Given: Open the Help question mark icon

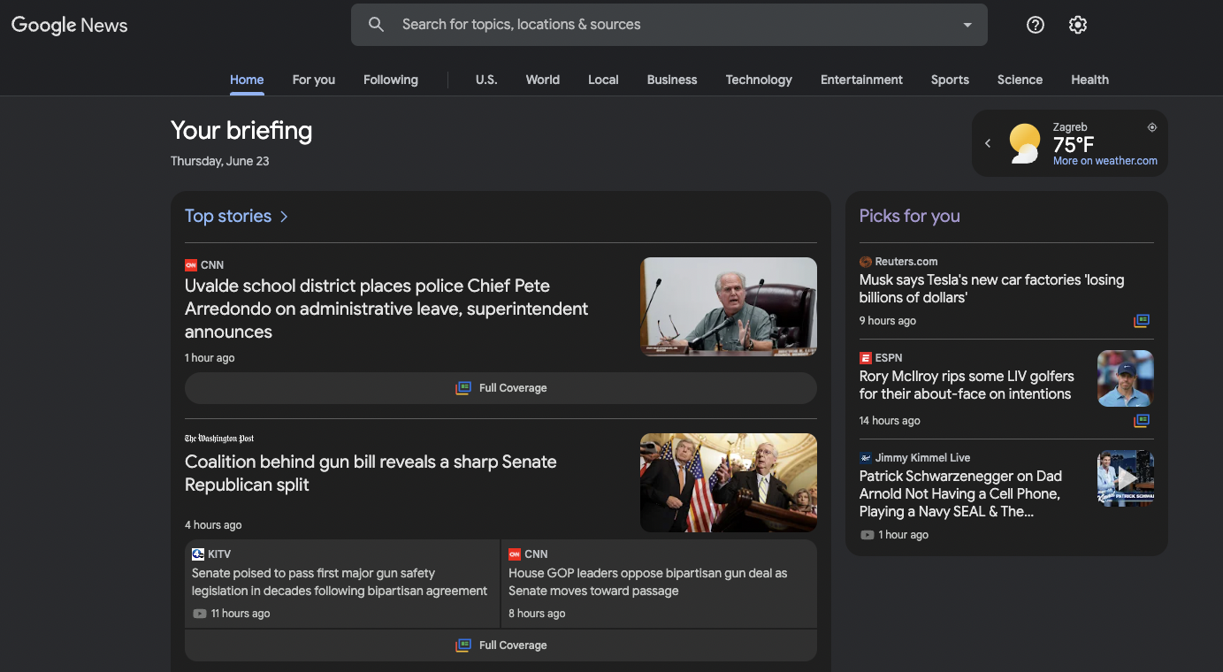Looking at the screenshot, I should [x=1036, y=25].
